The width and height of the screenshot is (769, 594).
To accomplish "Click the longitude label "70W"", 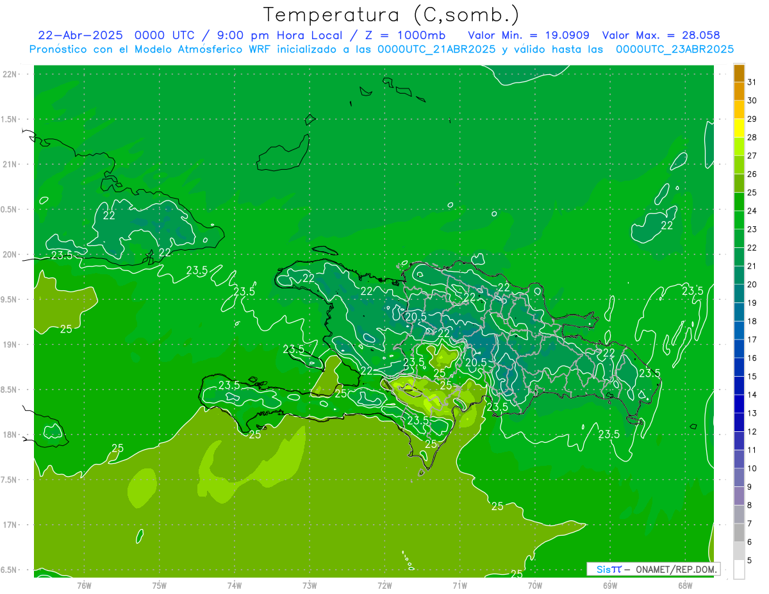I will click(x=535, y=586).
